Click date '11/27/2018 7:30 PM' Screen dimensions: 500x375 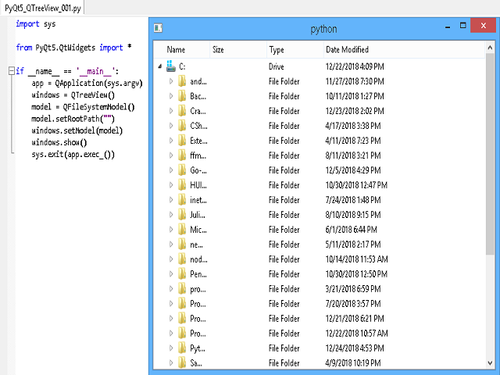[x=355, y=81]
